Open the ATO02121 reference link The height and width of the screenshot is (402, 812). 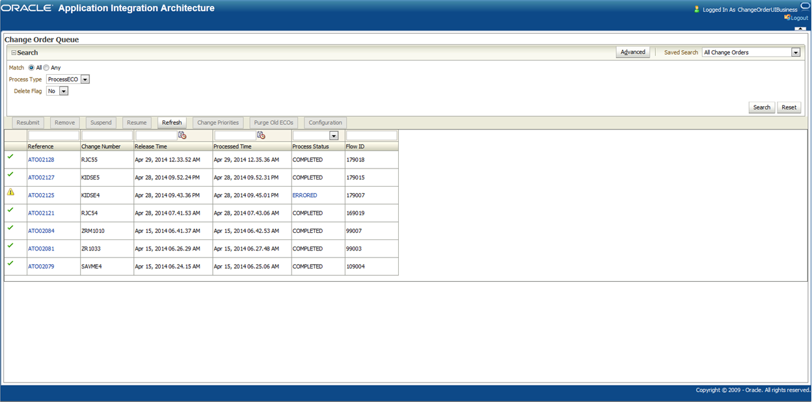pyautogui.click(x=41, y=213)
